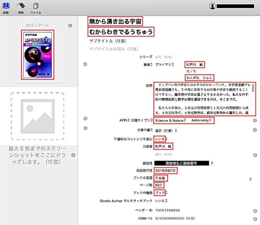Show info for ISBN-13 row
The height and width of the screenshot is (225, 260).
(255, 219)
